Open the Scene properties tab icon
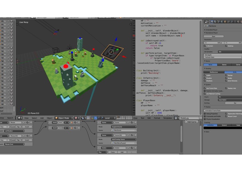 [x=218, y=22]
